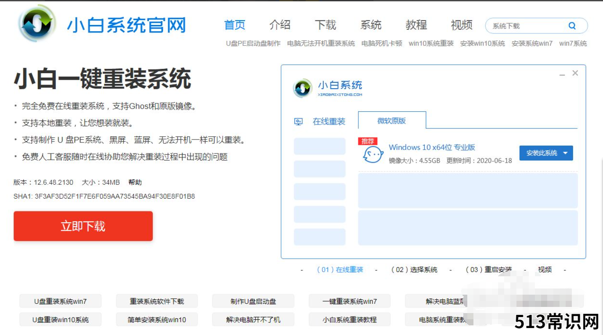Screen dimensions: 603x335
Task: Close the 小白系统 app window
Action: 575,73
